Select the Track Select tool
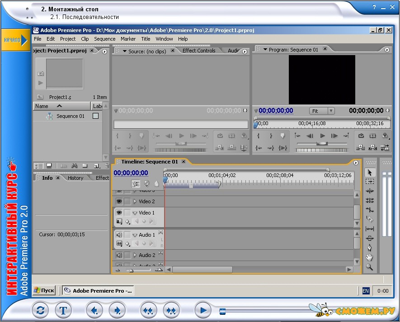The image size is (400, 322). [x=370, y=182]
